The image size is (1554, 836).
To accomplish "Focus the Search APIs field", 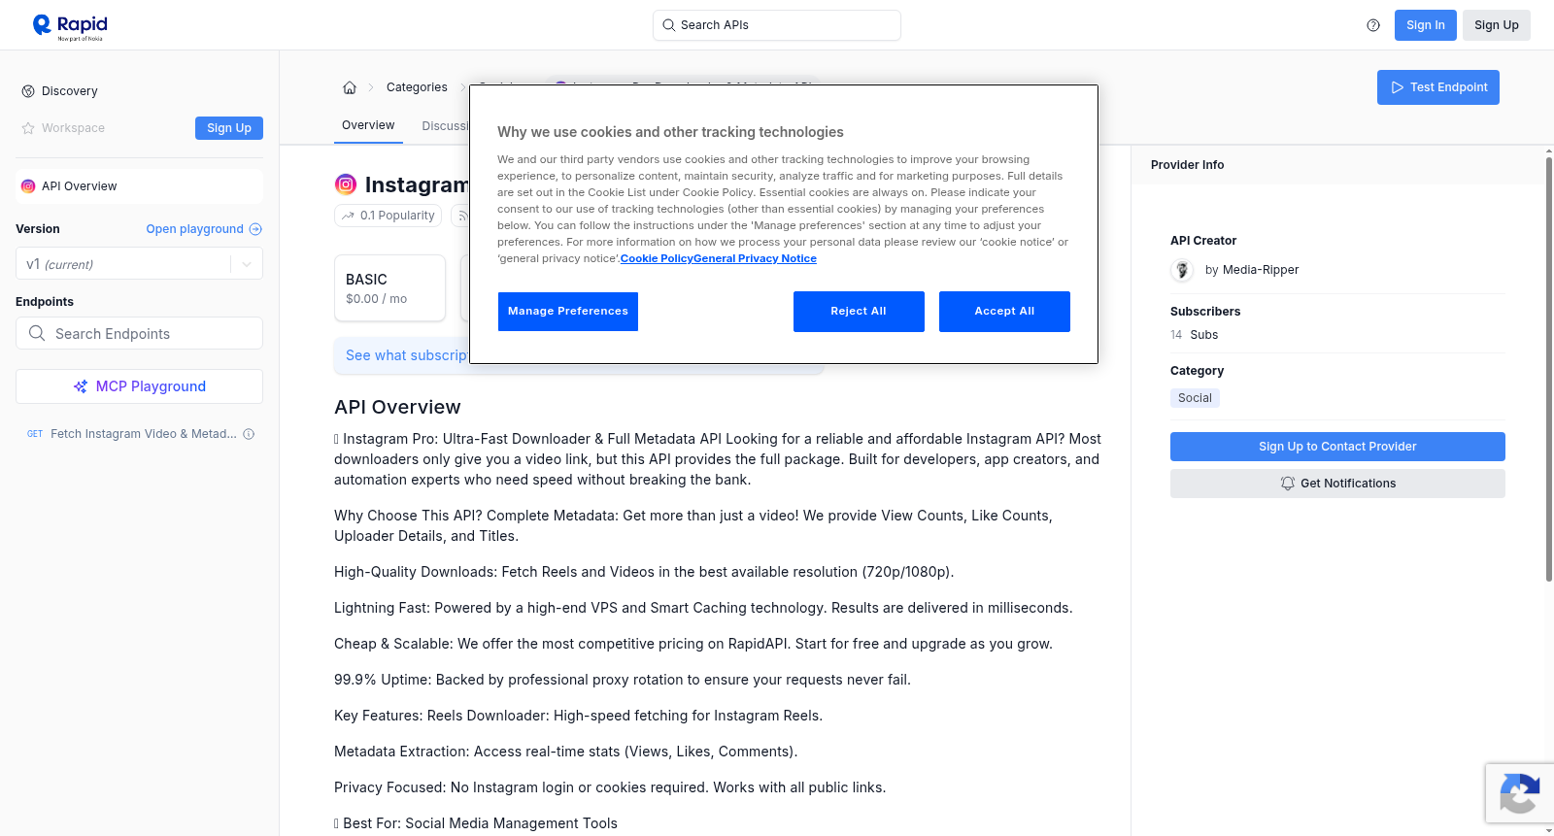I will pos(777,25).
